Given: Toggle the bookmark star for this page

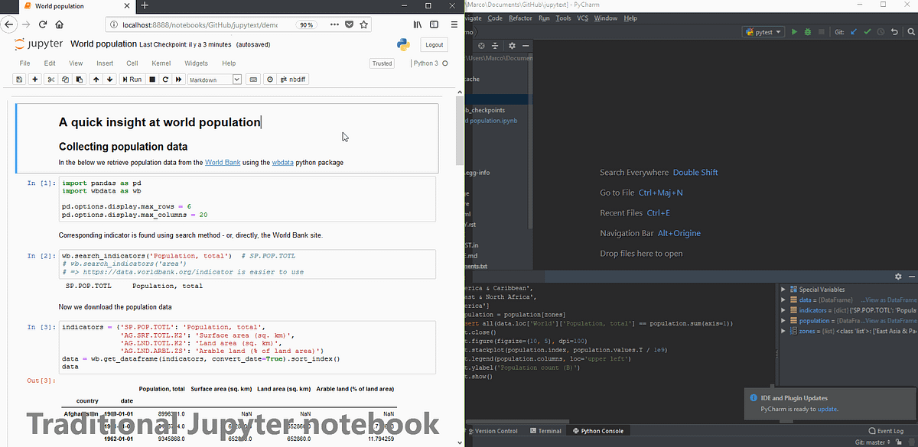Looking at the screenshot, I should [363, 24].
